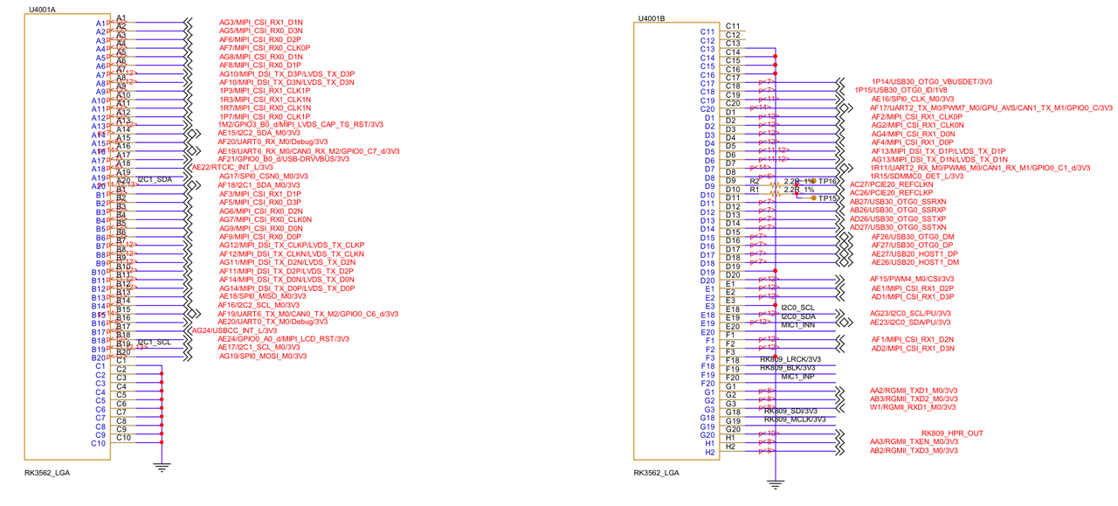Select net label AF6/MIPI_CSI_RX0_D2P
1118x506 pixels.
pos(260,39)
